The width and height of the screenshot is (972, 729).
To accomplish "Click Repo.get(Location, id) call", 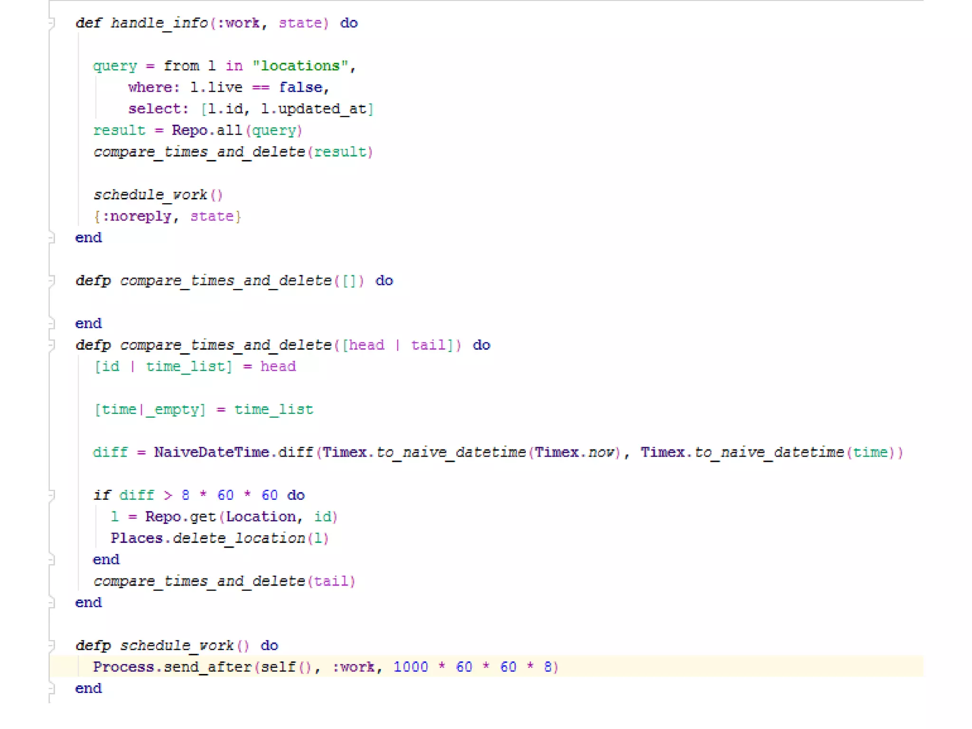I will (x=242, y=516).
